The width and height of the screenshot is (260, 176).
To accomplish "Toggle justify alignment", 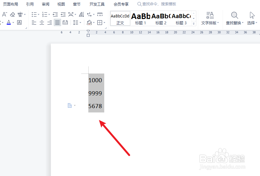I will [57, 22].
